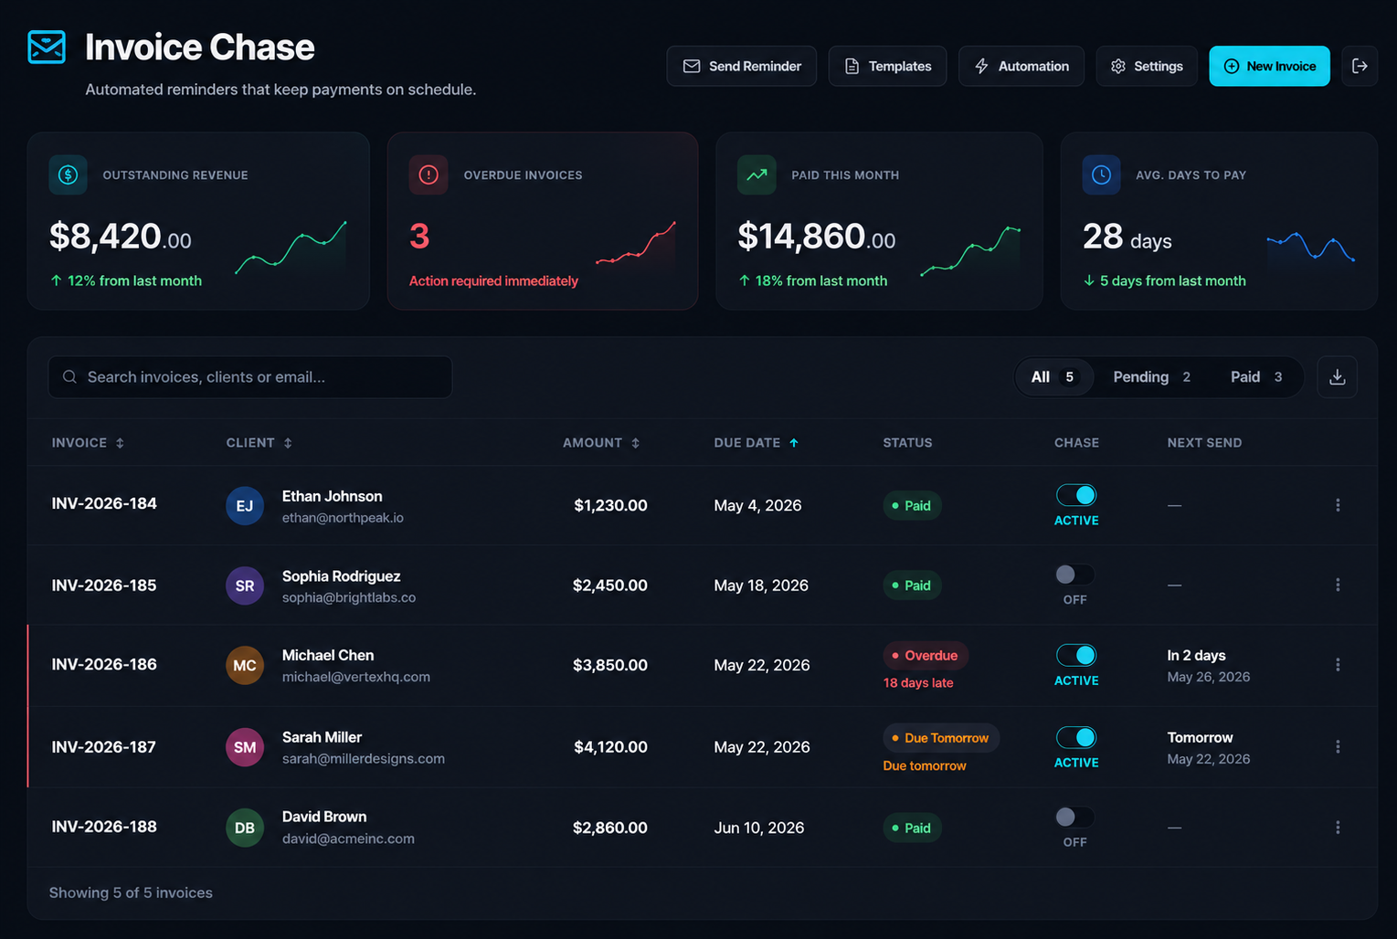Screen dimensions: 1397x939
Task: Disable chase for Ethan Johnson's invoice
Action: point(1076,495)
